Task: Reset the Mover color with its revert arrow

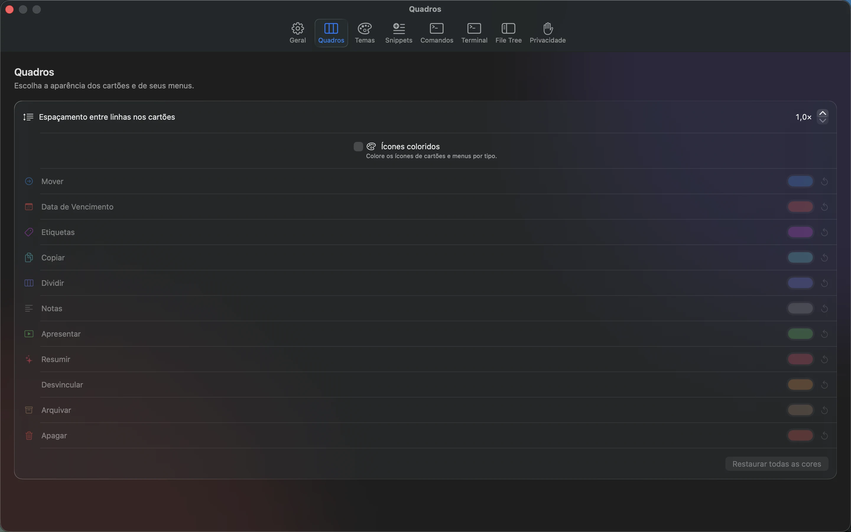Action: pyautogui.click(x=824, y=181)
